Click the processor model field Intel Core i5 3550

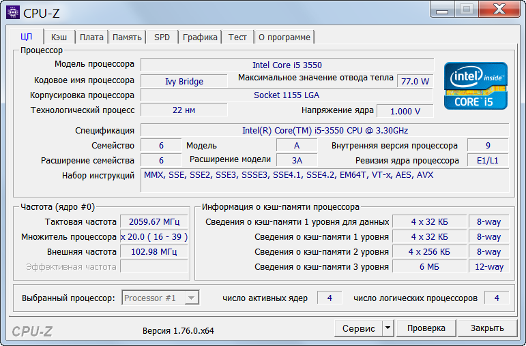(x=287, y=65)
